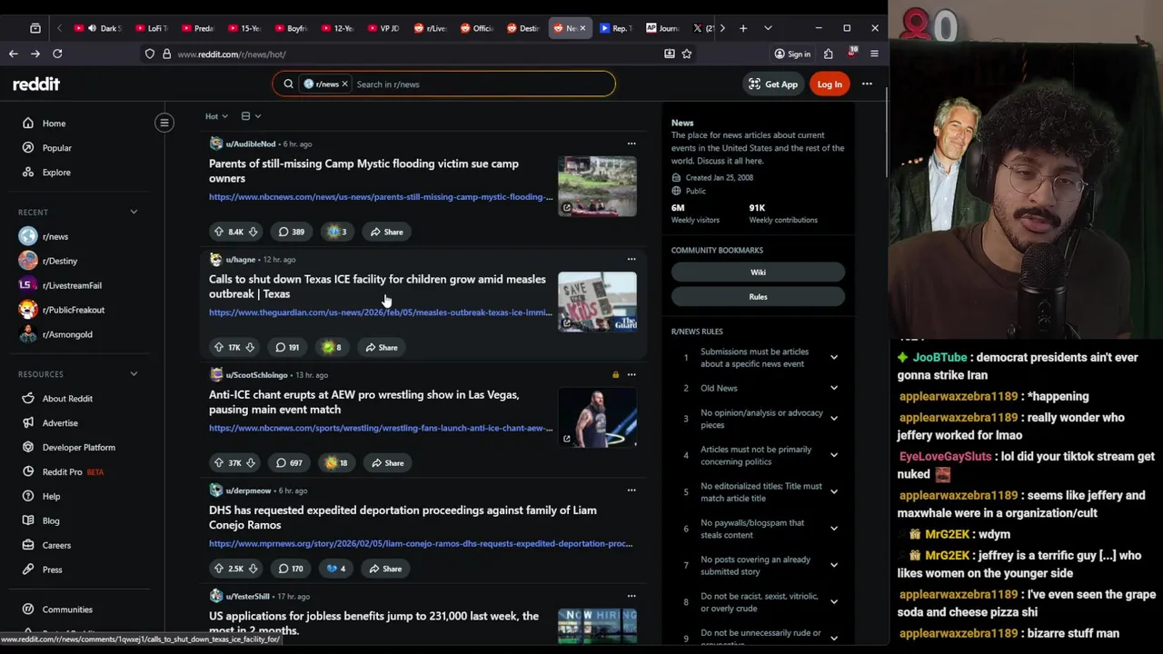1163x654 pixels.
Task: Open comments on DHS post (170)
Action: (291, 569)
